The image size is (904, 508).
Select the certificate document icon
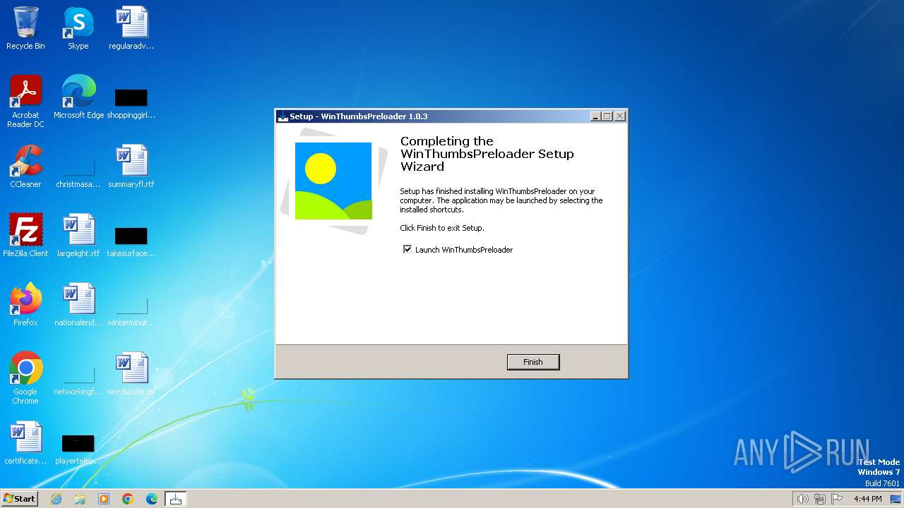click(25, 443)
